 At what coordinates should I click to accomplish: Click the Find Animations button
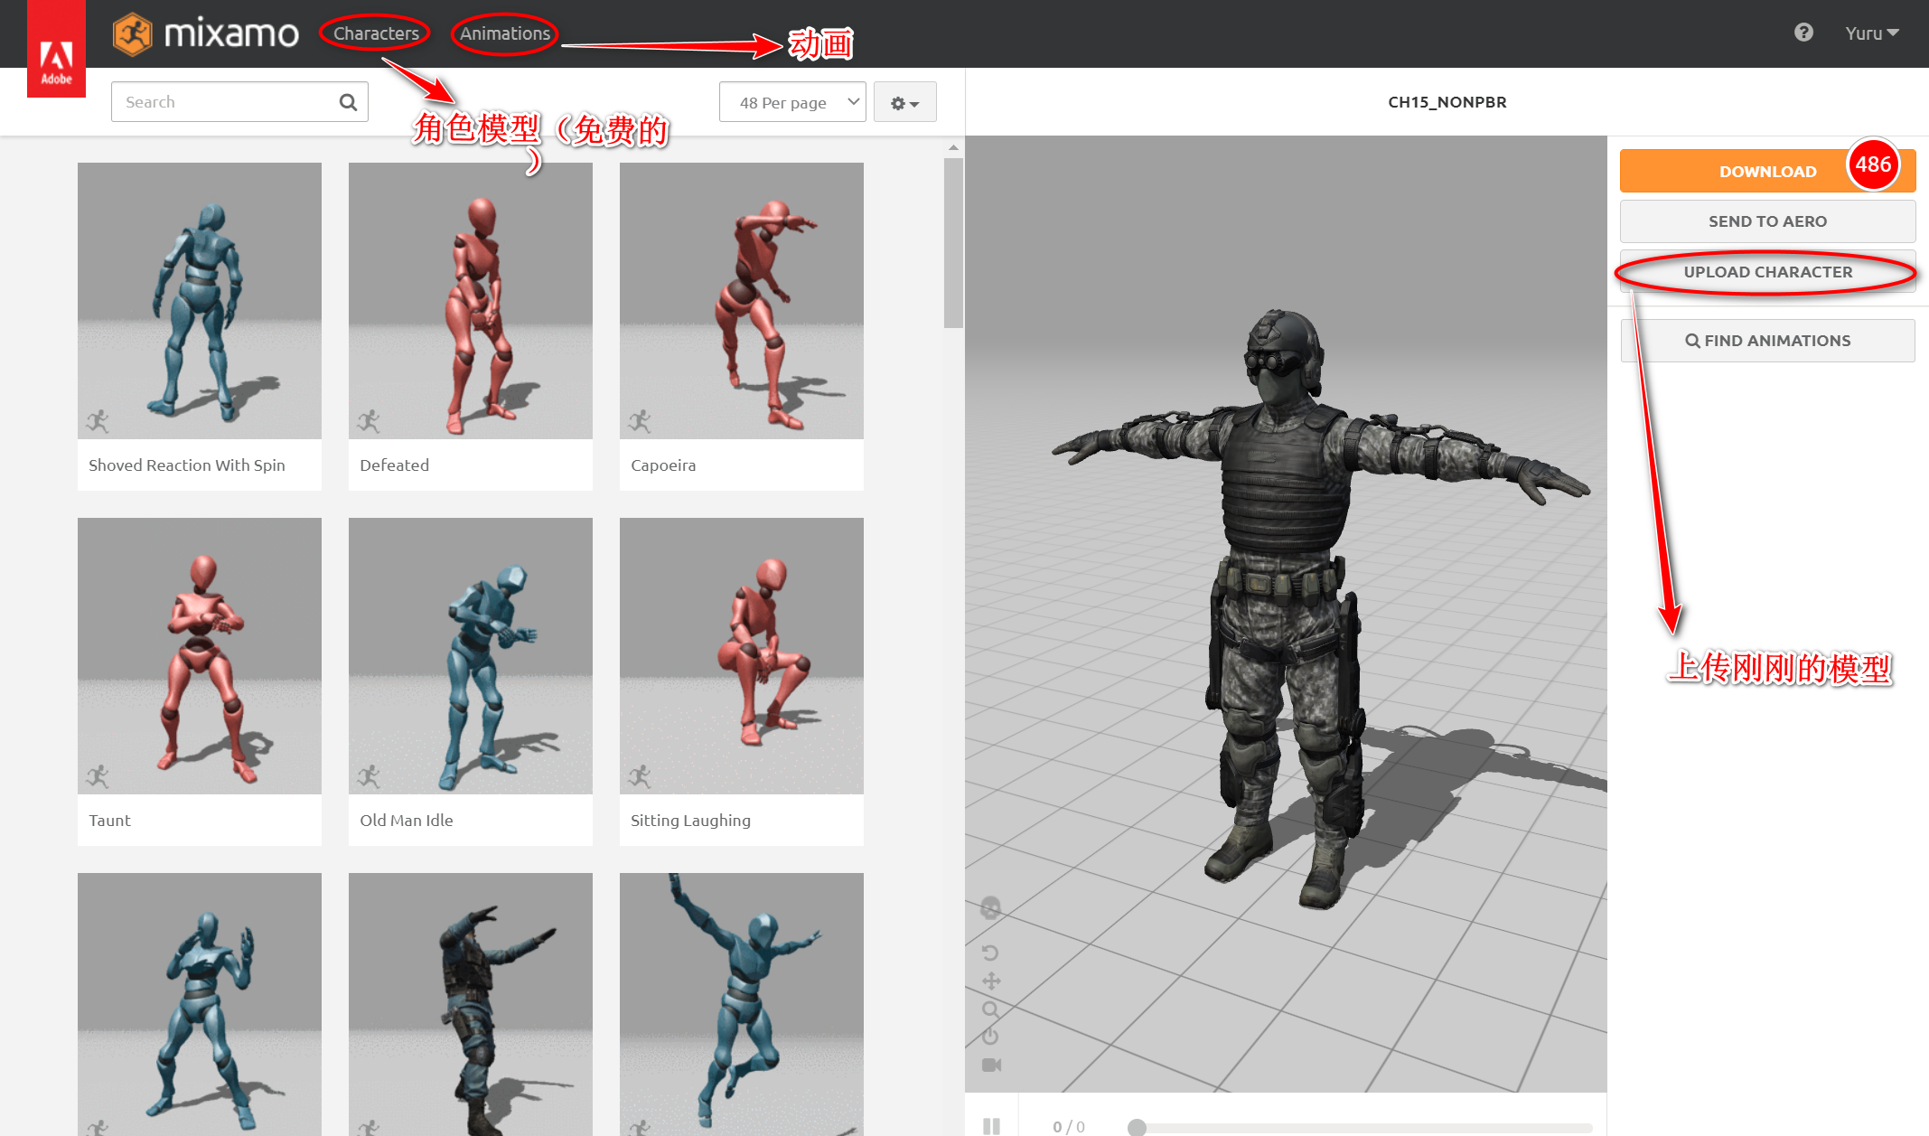(1767, 341)
